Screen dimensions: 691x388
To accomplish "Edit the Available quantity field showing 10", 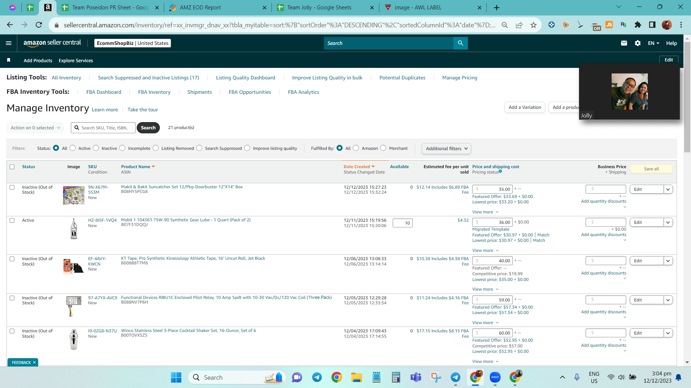I will (x=402, y=223).
